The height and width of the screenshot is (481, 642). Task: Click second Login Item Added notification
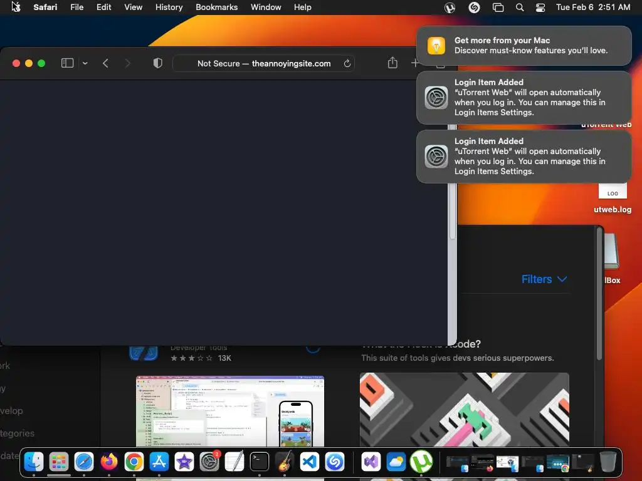tap(524, 156)
